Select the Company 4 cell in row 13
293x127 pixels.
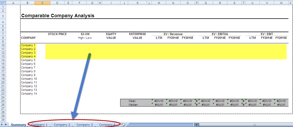[x=28, y=56]
